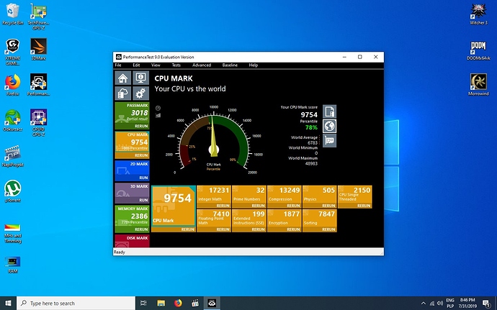Run the 2D Mark test
The image size is (497, 310).
click(x=143, y=178)
